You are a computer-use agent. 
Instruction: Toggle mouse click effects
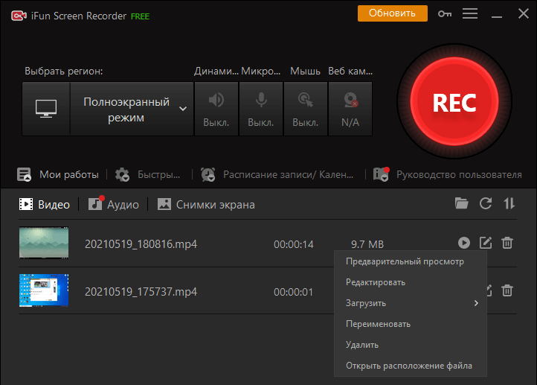305,109
